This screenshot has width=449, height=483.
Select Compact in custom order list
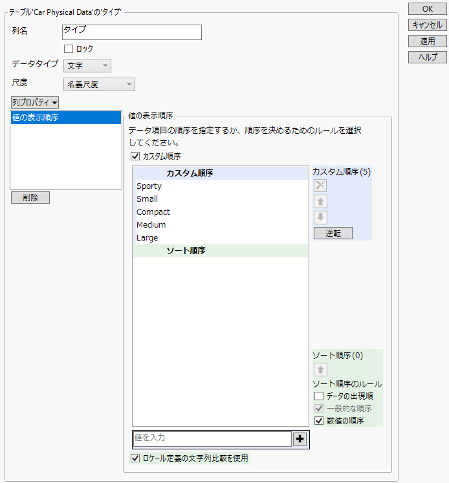pos(221,212)
